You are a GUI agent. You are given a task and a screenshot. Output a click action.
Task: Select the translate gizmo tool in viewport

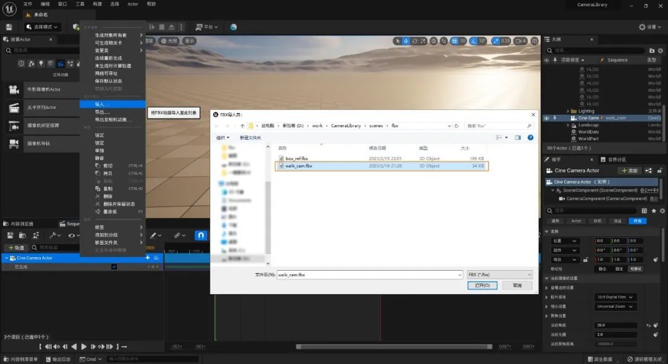pyautogui.click(x=406, y=41)
